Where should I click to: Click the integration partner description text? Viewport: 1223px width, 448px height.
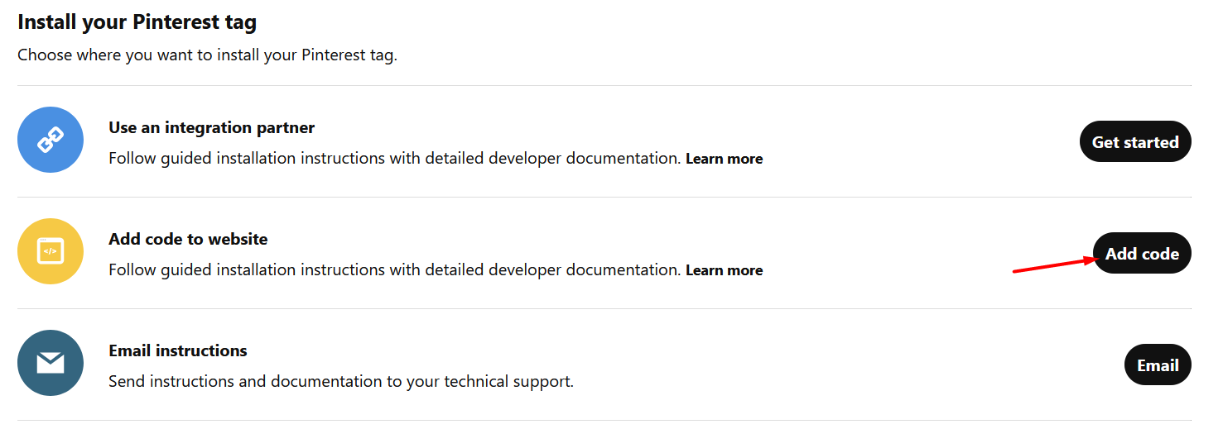395,158
